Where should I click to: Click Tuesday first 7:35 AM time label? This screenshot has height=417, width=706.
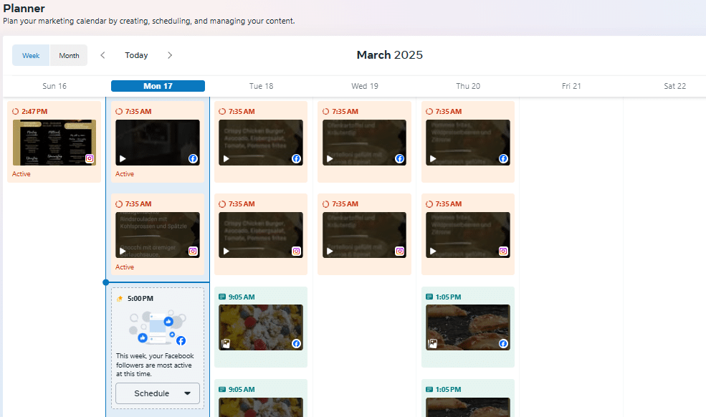click(242, 112)
